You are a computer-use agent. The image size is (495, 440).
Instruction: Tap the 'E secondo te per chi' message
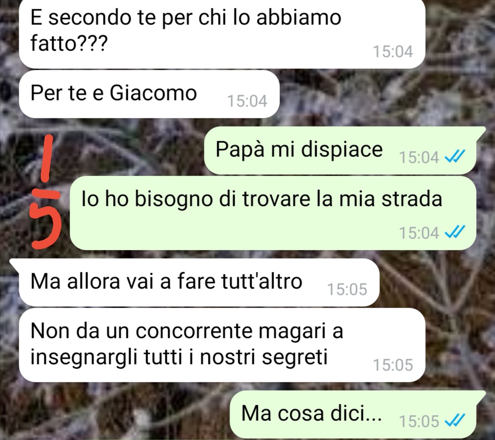pos(222,33)
